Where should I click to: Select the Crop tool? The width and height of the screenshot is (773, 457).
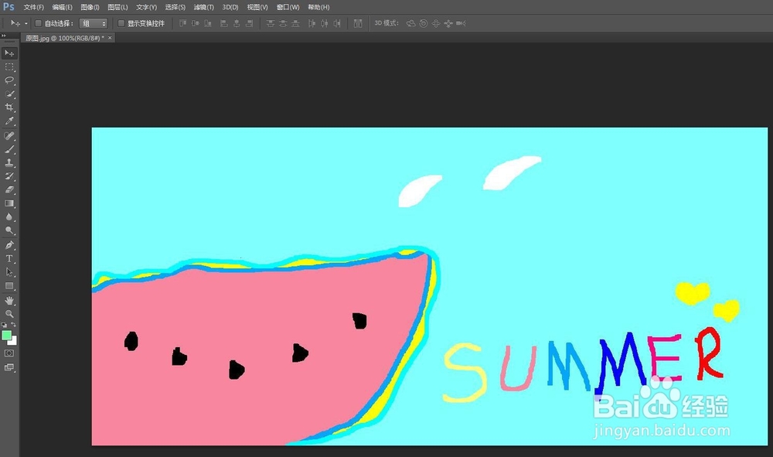[9, 107]
